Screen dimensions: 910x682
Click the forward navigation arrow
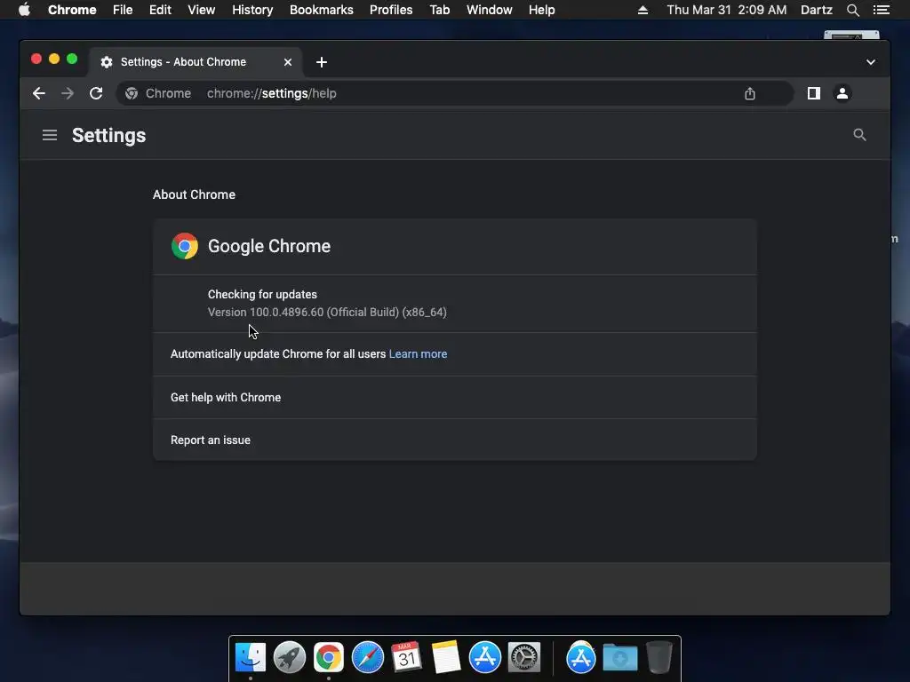pos(68,93)
